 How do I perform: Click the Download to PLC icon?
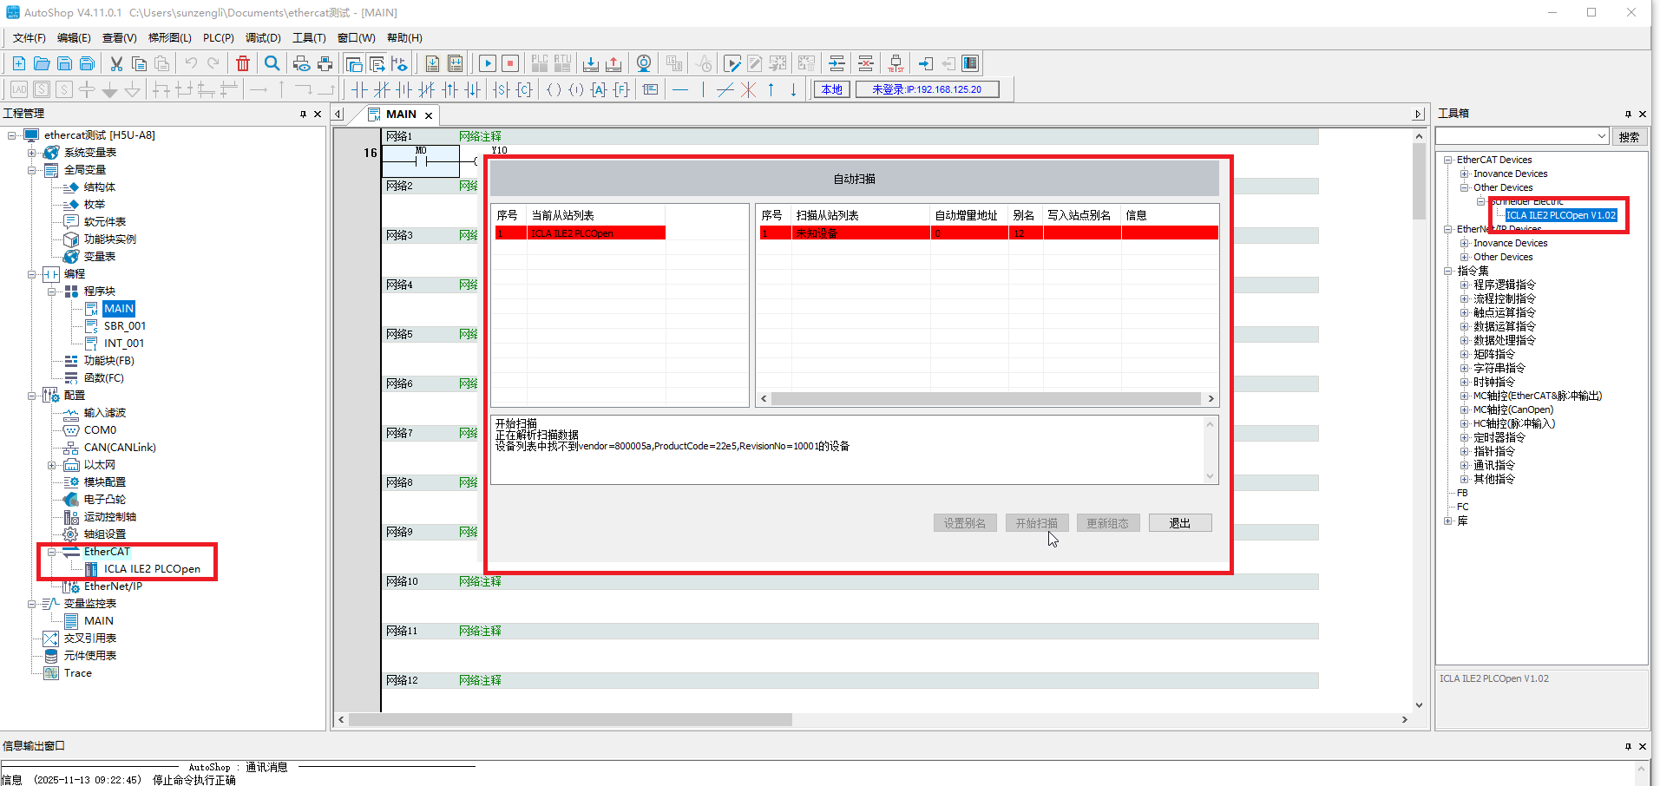[x=591, y=63]
